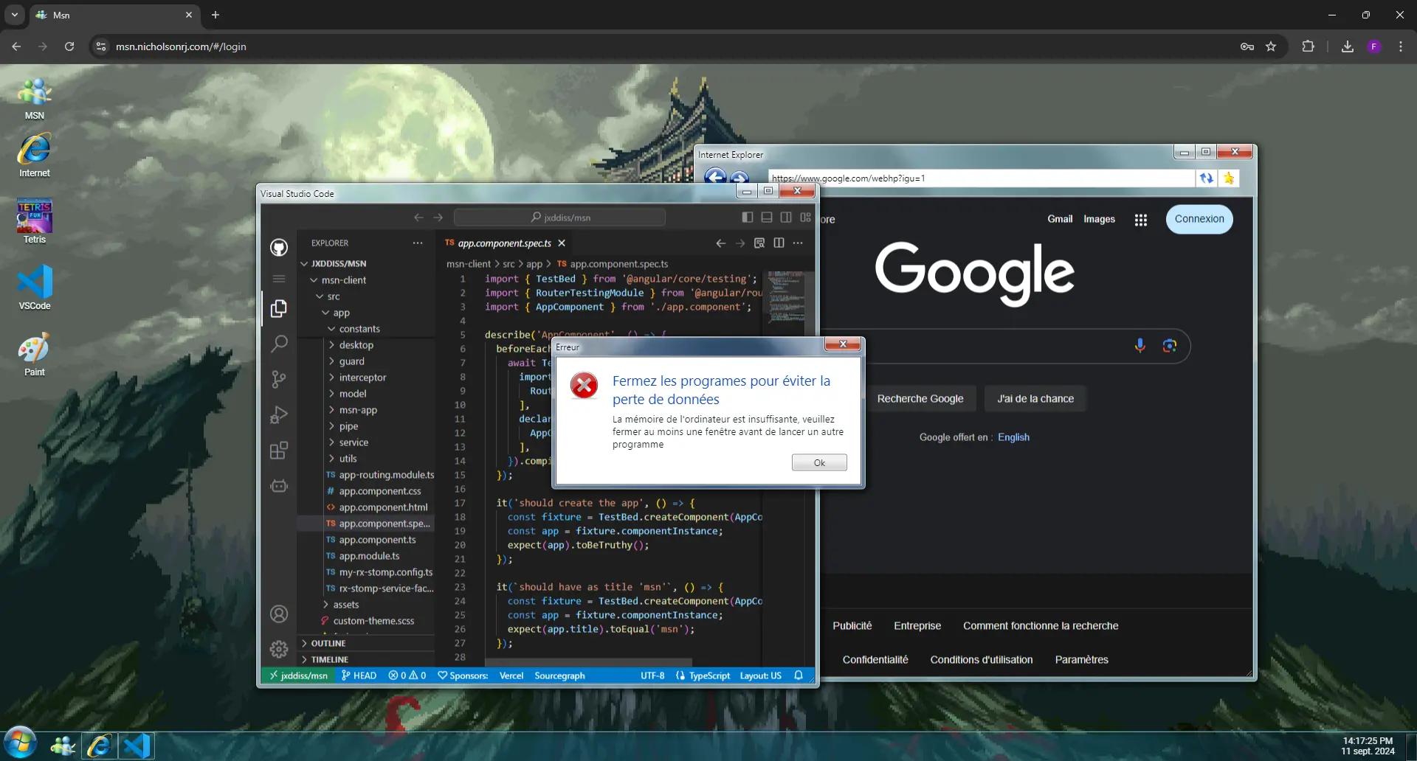
Task: Toggle split editor right button
Action: [779, 243]
